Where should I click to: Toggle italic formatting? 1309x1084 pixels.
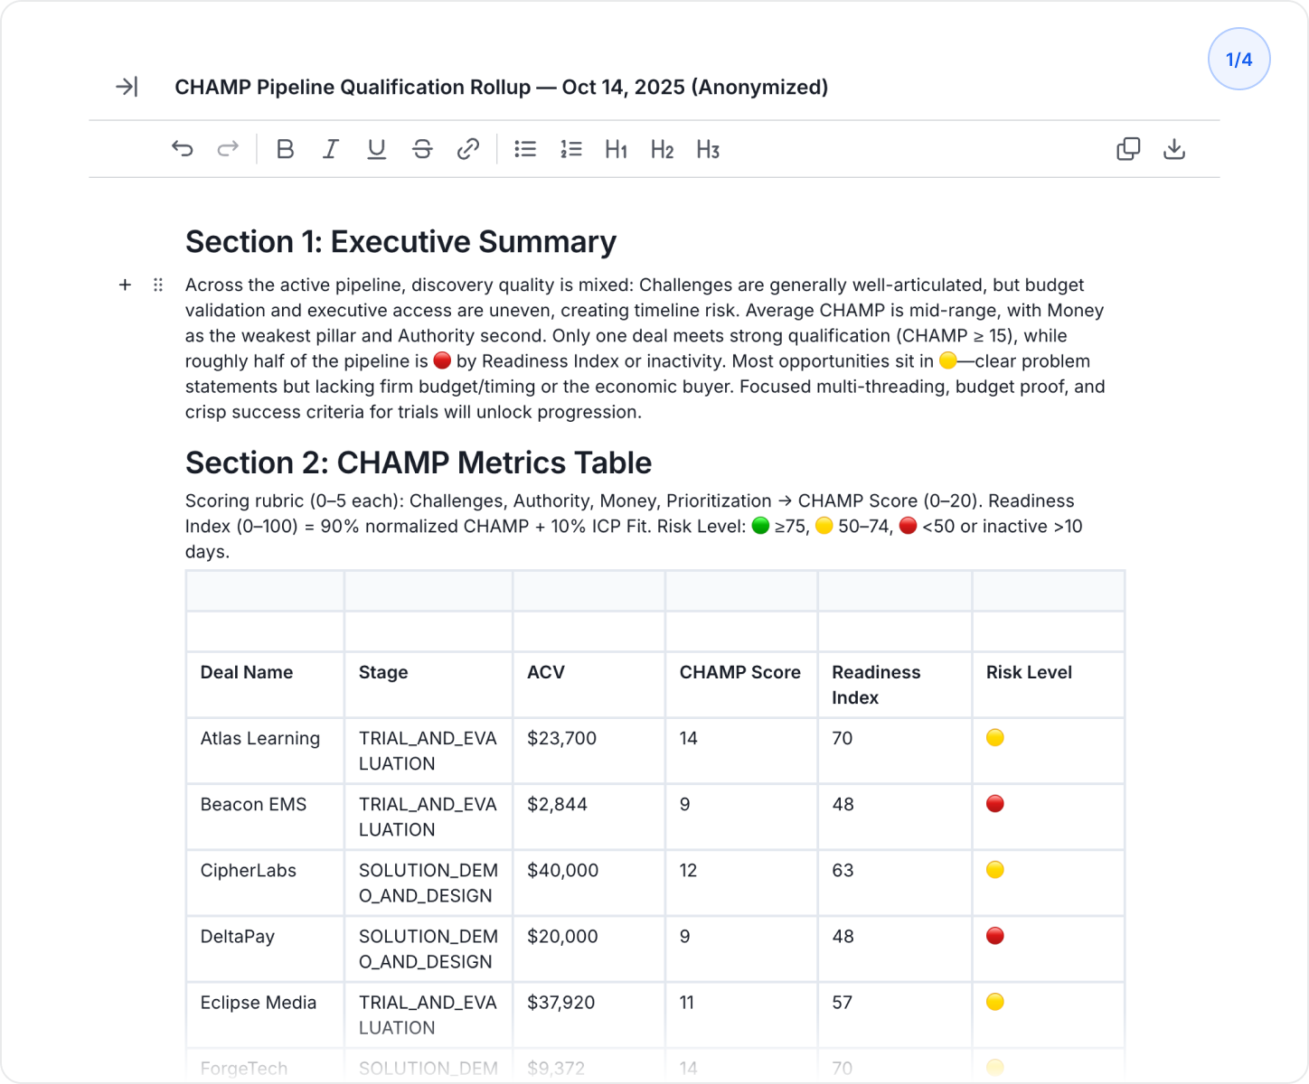point(331,149)
